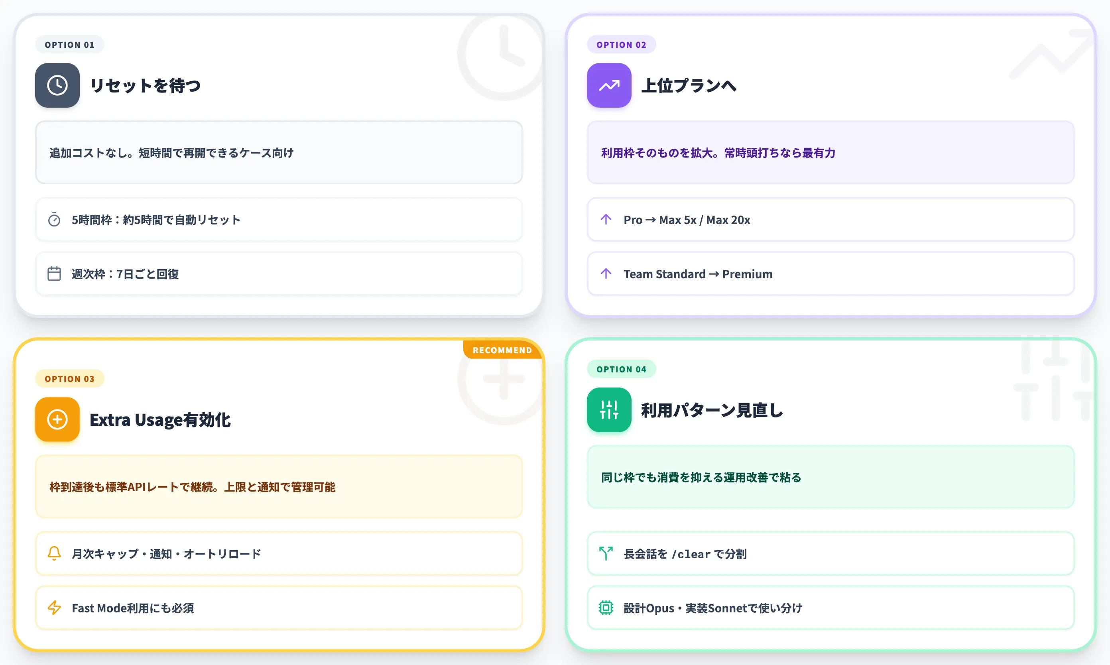1110x665 pixels.
Task: Select the OPTION 01 badge
Action: point(69,44)
